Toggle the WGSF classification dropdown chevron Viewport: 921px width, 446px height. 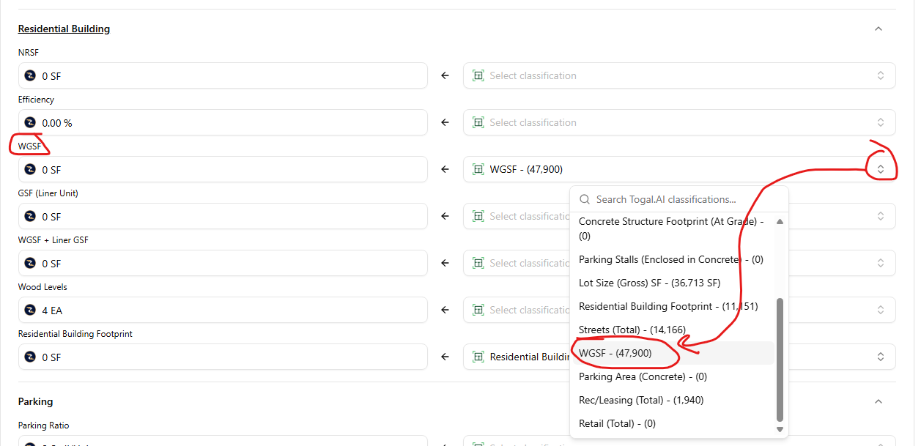click(x=880, y=169)
